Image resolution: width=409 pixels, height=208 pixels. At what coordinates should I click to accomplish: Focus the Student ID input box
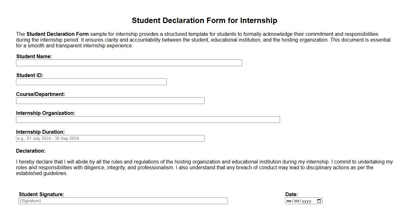[x=91, y=82]
